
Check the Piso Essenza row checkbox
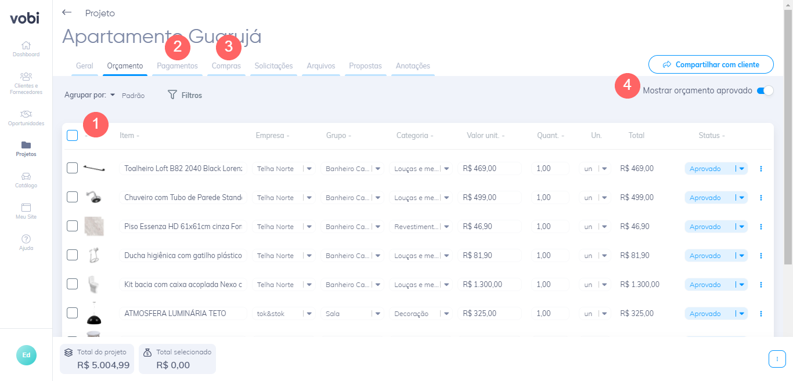click(x=72, y=226)
